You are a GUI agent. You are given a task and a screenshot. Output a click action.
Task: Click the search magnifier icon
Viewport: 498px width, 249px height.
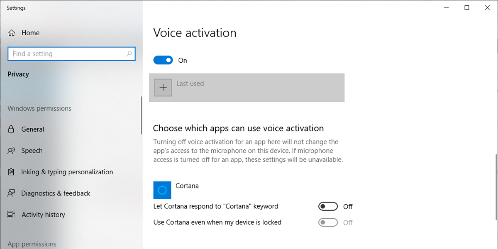(x=129, y=54)
